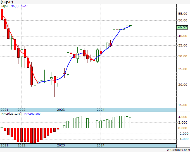Image resolution: width=190 pixels, height=152 pixels.
Task: Click 2021 on the MACD timeline
Action: 4,145
